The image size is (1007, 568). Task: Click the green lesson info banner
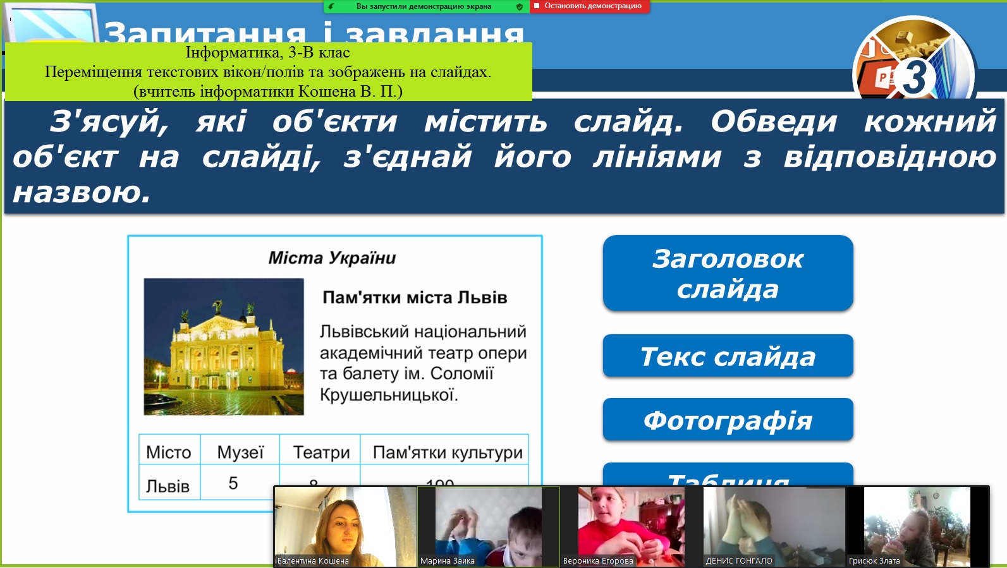coord(268,72)
